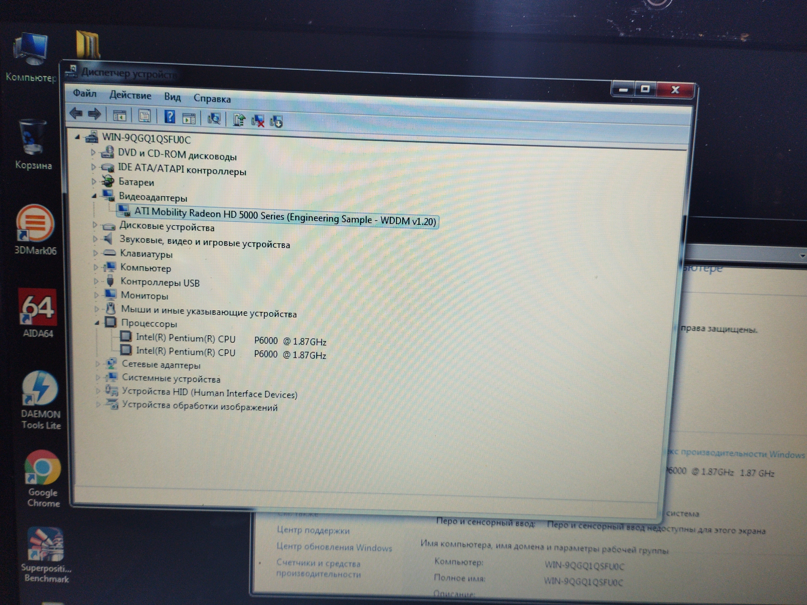The image size is (807, 605).
Task: Expand the Клавиатуры category
Action: point(95,253)
